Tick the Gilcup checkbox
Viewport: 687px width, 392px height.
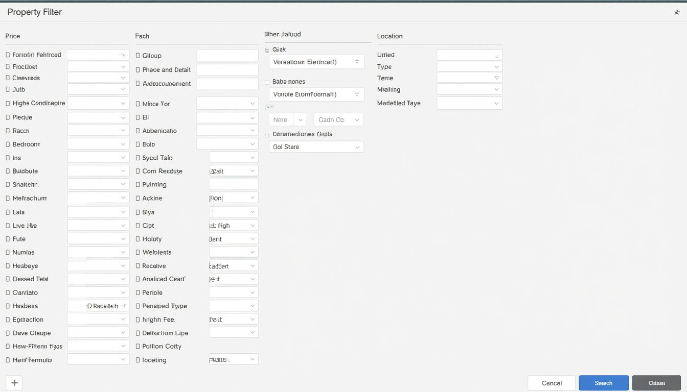tap(138, 56)
